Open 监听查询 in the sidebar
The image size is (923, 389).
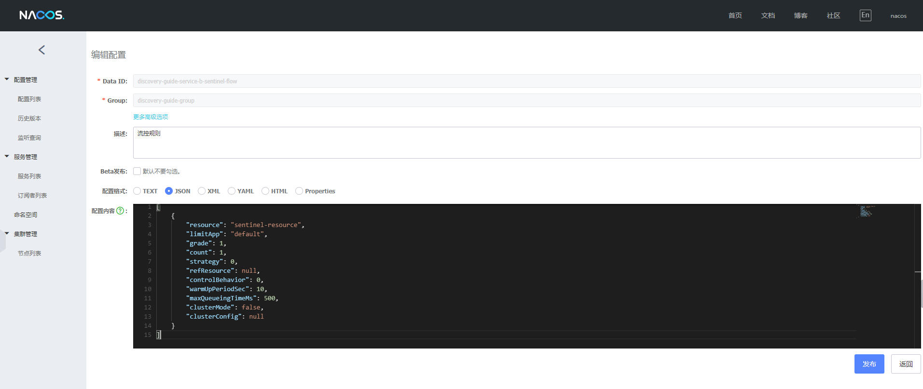[29, 137]
